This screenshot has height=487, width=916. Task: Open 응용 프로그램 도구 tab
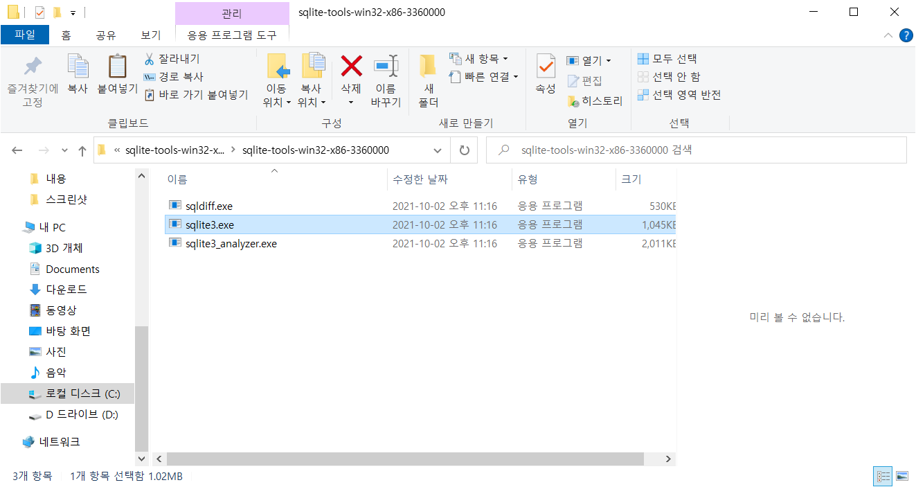pyautogui.click(x=232, y=35)
